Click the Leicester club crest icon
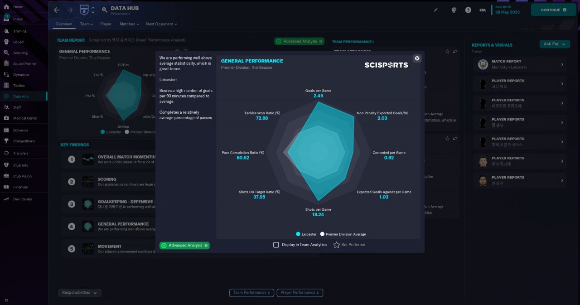 coord(84,10)
